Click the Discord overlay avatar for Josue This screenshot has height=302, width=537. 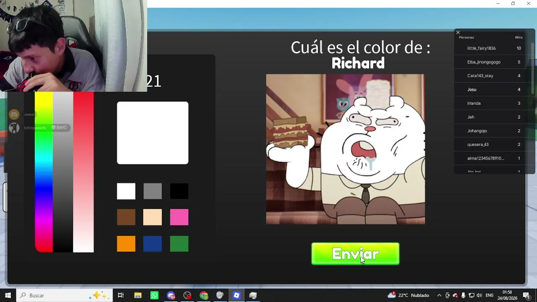click(14, 115)
